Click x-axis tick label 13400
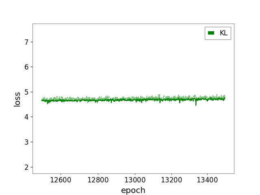The width and height of the screenshot is (260, 195). pos(207,180)
